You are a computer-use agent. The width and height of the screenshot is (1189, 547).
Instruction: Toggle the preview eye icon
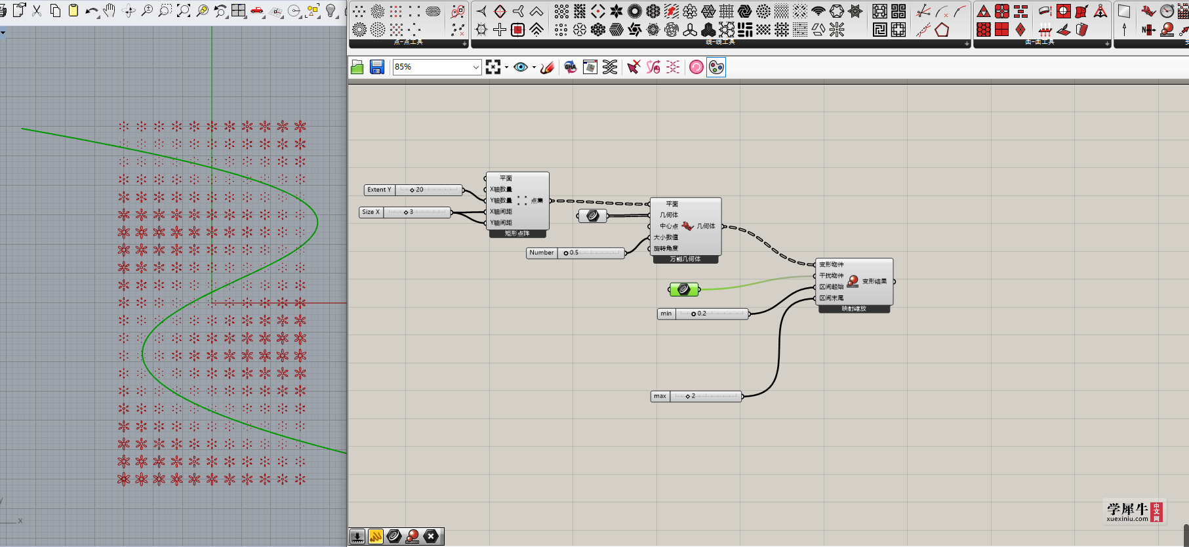(521, 67)
